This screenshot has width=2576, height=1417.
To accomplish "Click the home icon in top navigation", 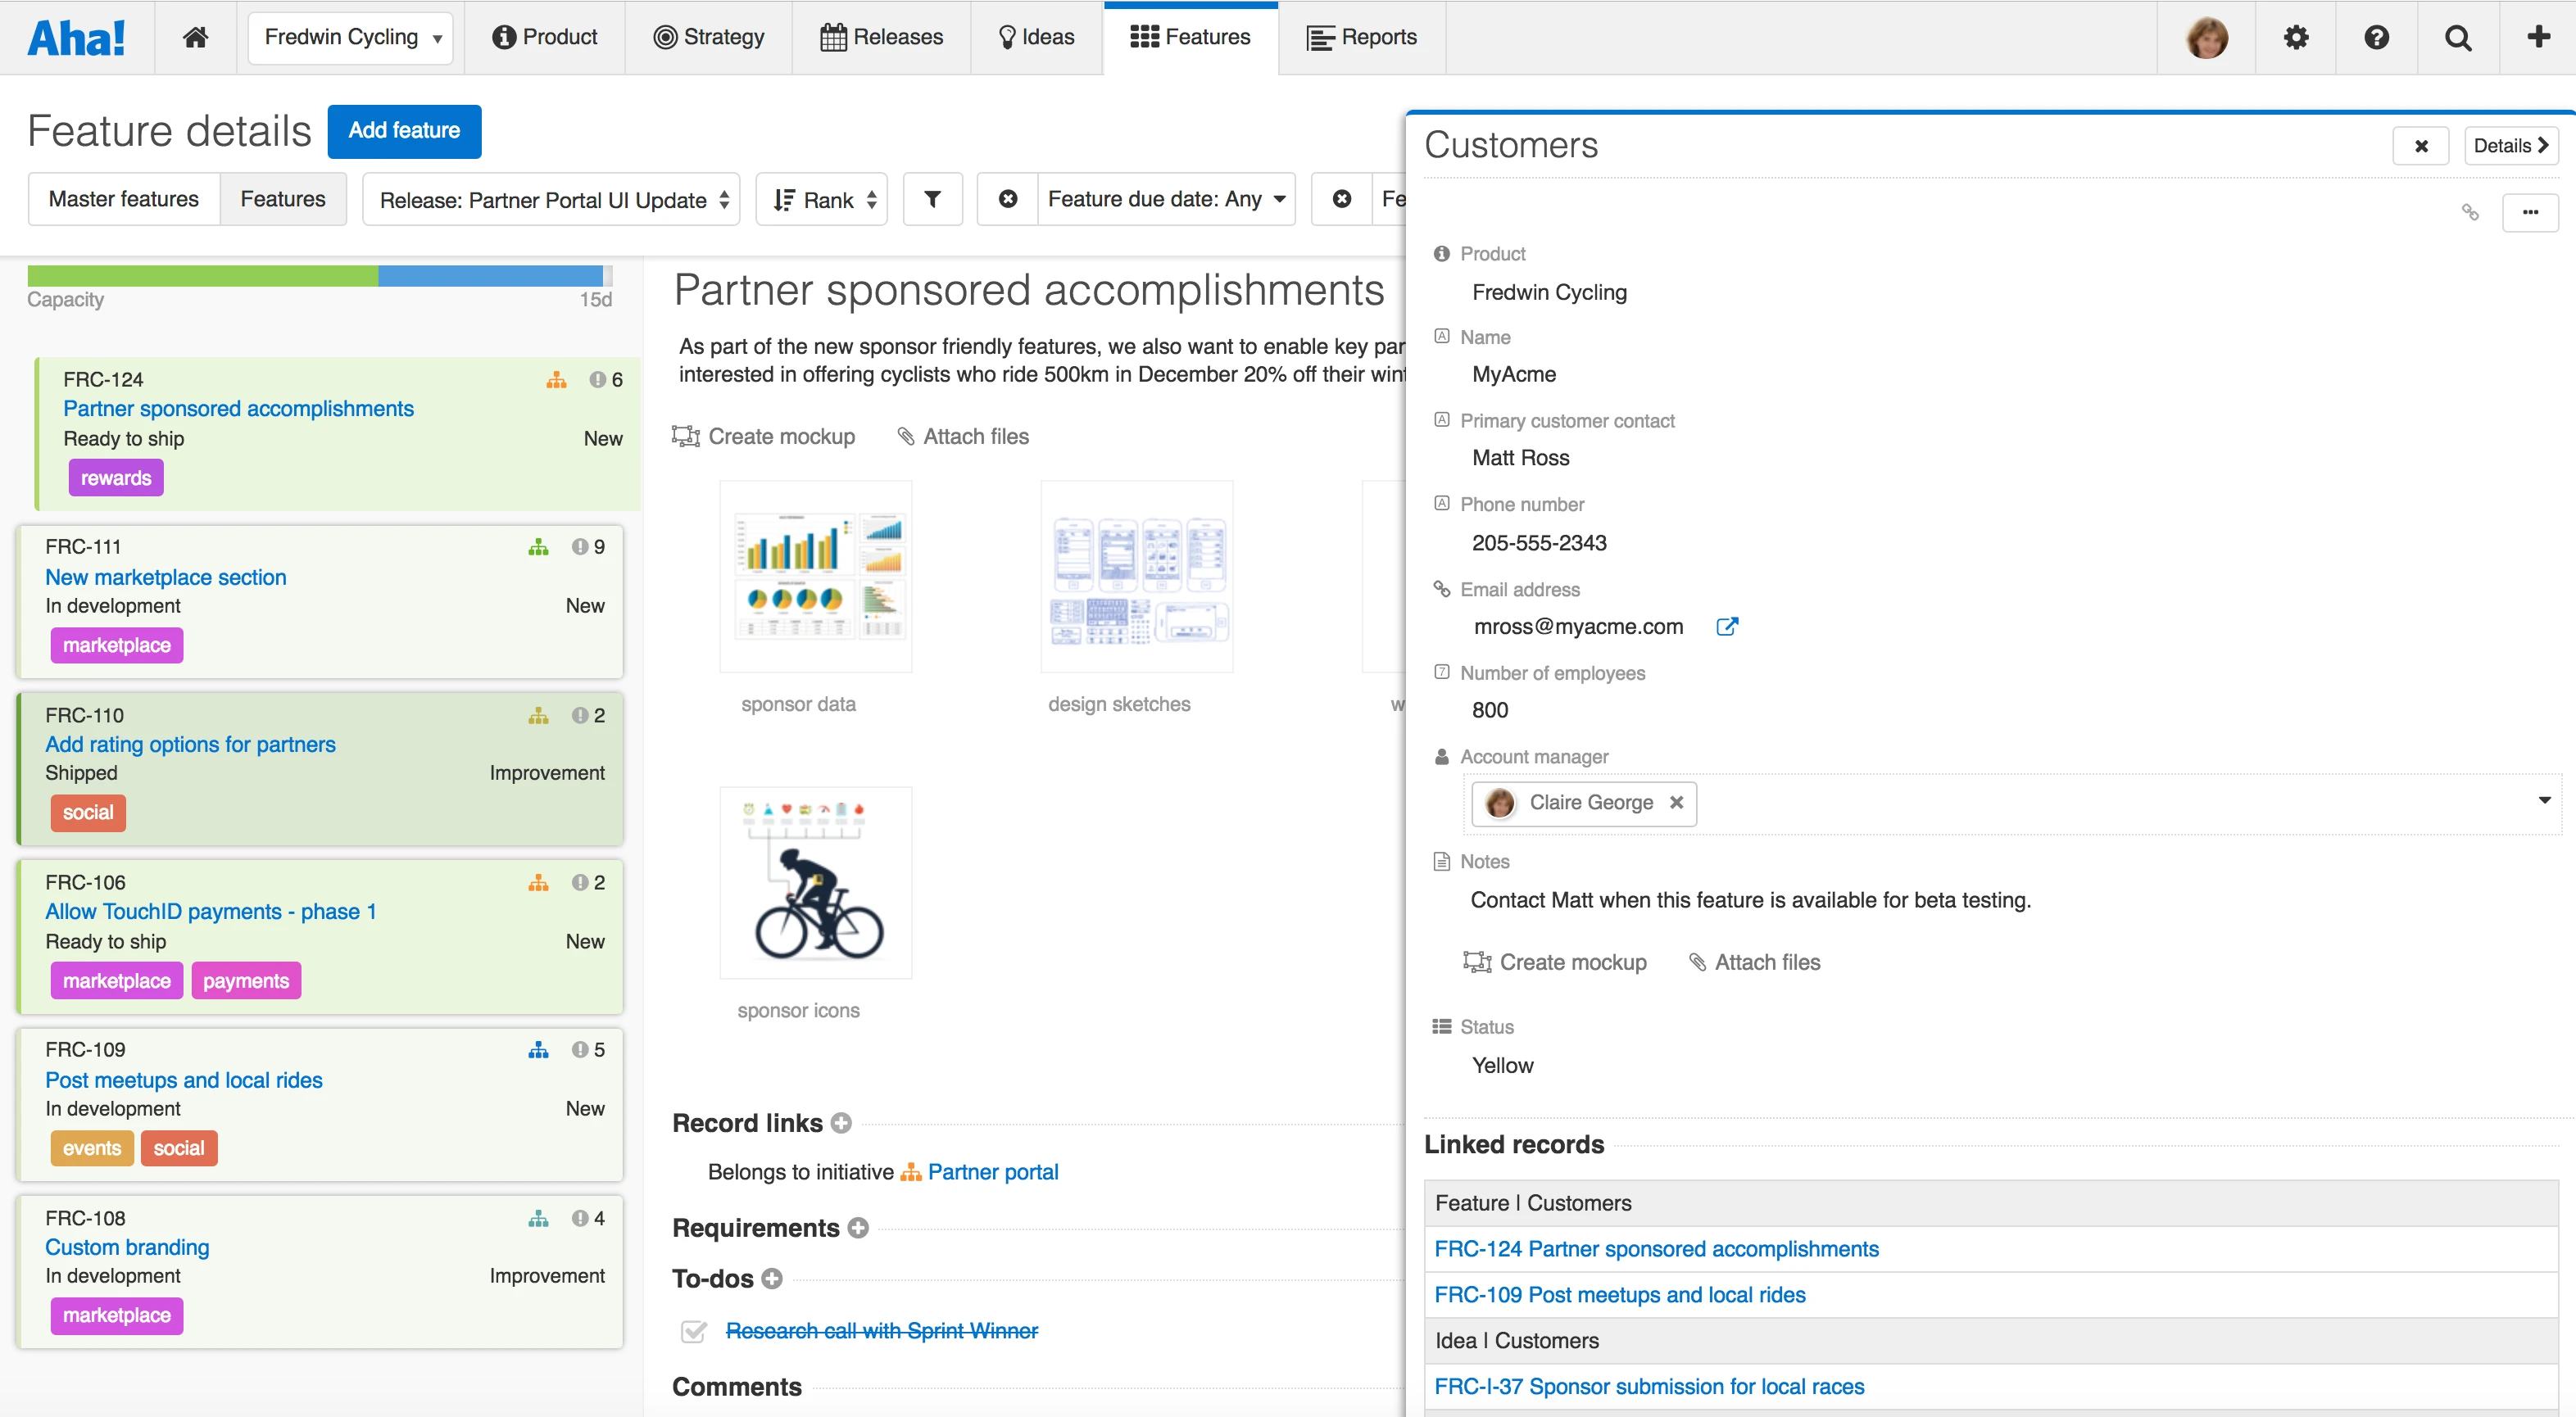I will click(195, 37).
